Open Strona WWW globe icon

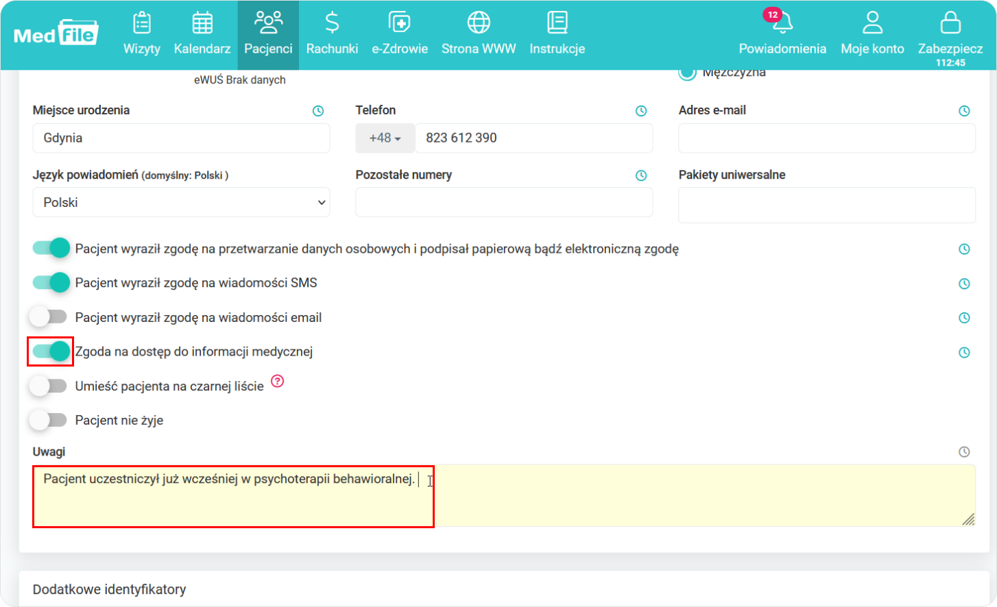point(479,23)
